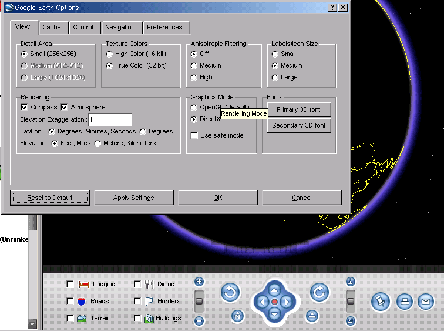Image resolution: width=444 pixels, height=331 pixels.
Task: Tilt up with the top tilt icon
Action: tap(351, 282)
